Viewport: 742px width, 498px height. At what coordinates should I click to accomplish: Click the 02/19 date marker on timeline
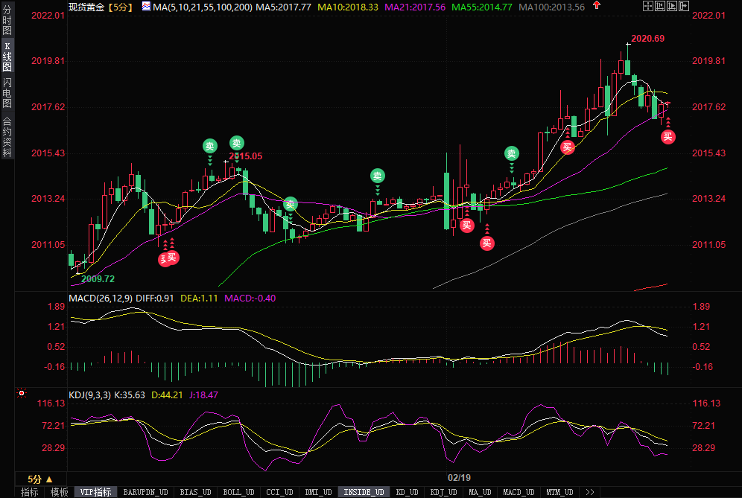(459, 477)
